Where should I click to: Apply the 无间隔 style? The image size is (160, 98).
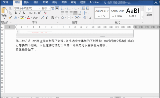(117, 13)
